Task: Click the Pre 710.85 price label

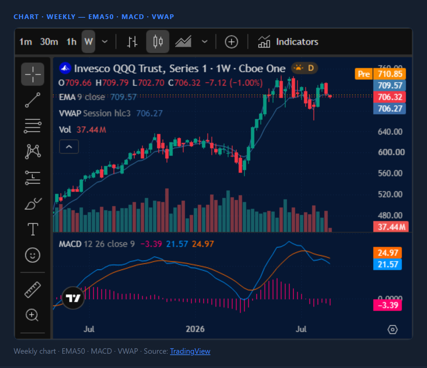Action: pyautogui.click(x=380, y=74)
